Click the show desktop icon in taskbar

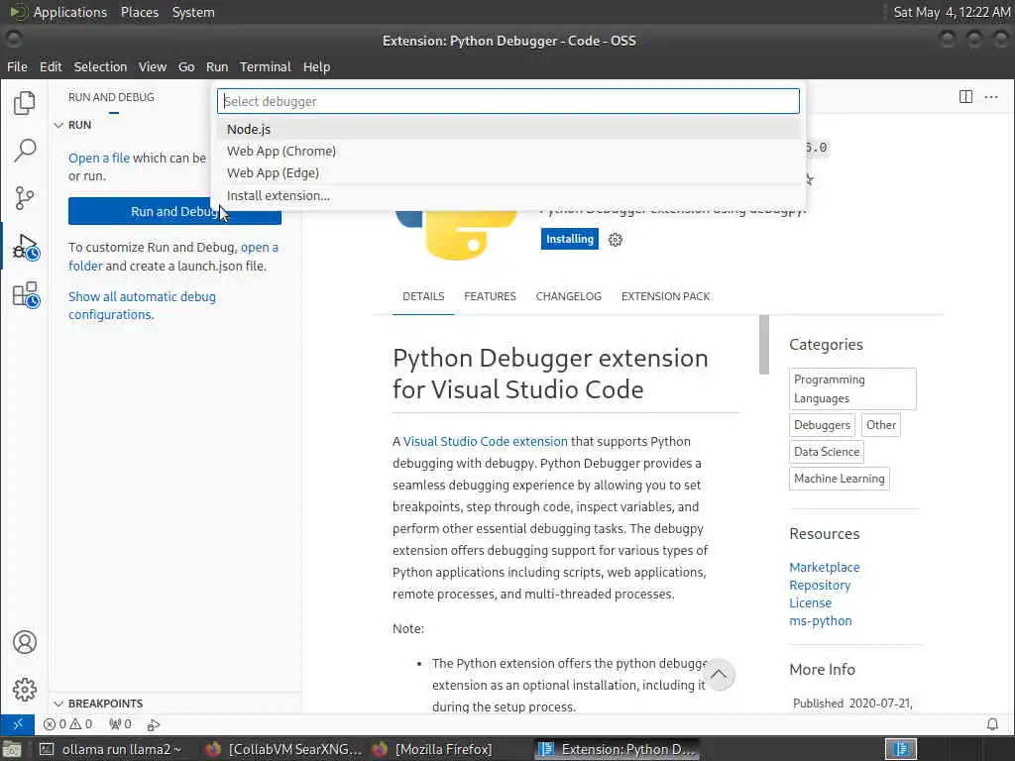[11, 749]
